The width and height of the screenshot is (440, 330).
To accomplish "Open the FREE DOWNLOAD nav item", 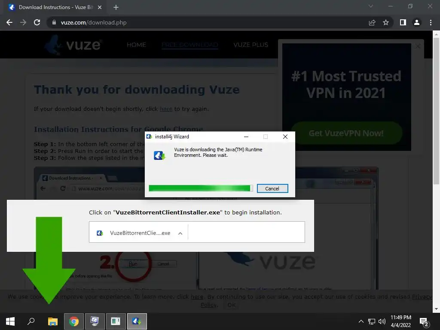I will tap(189, 45).
